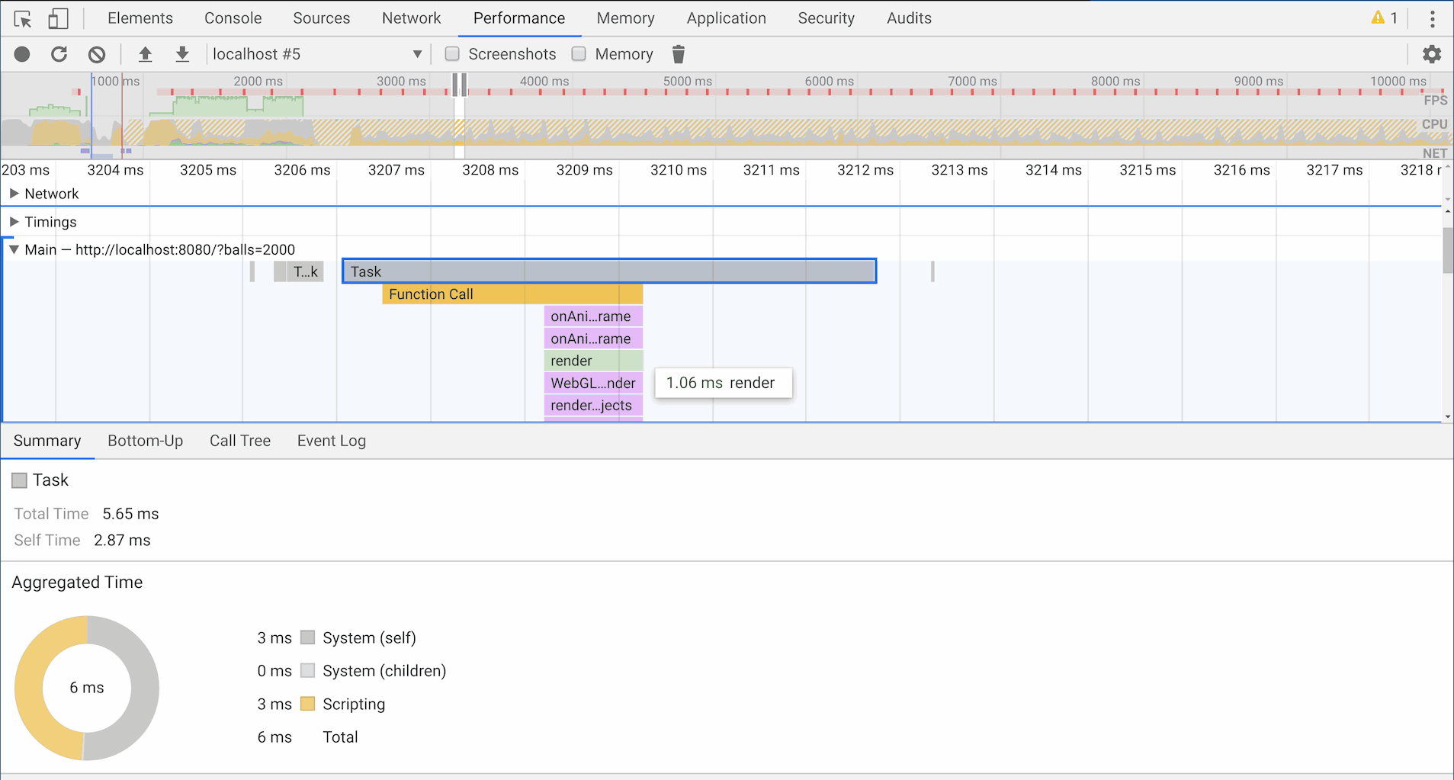Click the flame chart vertical scrollbar thumb
This screenshot has height=780, width=1454.
tap(1447, 250)
